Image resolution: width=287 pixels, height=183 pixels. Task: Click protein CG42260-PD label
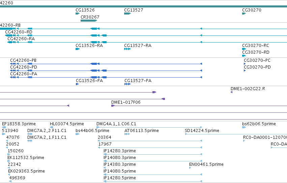coord(24,67)
